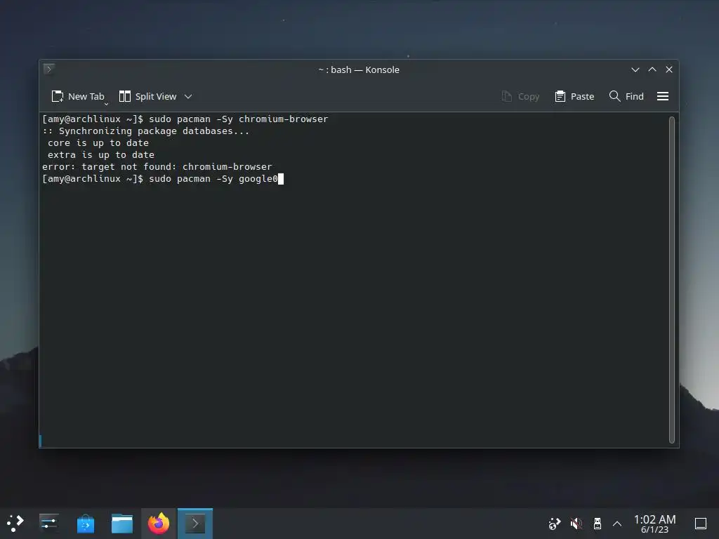
Task: Close the Konsole window
Action: [x=669, y=69]
